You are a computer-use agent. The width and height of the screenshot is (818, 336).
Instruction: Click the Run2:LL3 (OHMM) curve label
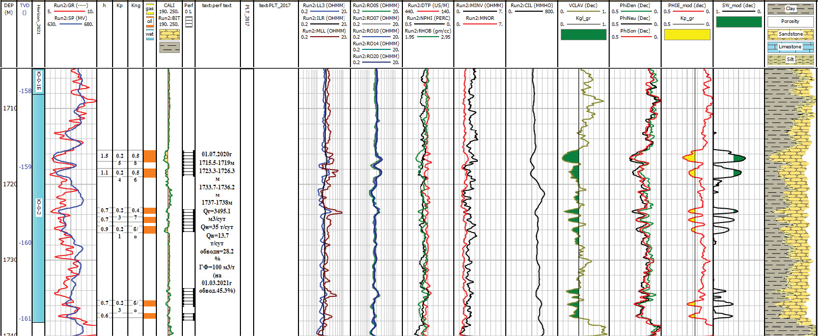(x=324, y=6)
